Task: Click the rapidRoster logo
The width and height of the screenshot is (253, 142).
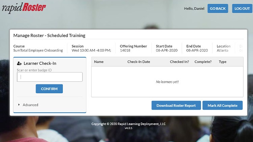Action: [x=24, y=8]
